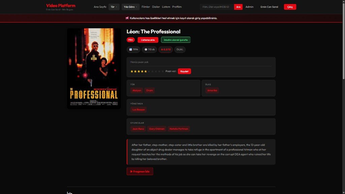Select the fifth star in the rating row

(x=146, y=71)
